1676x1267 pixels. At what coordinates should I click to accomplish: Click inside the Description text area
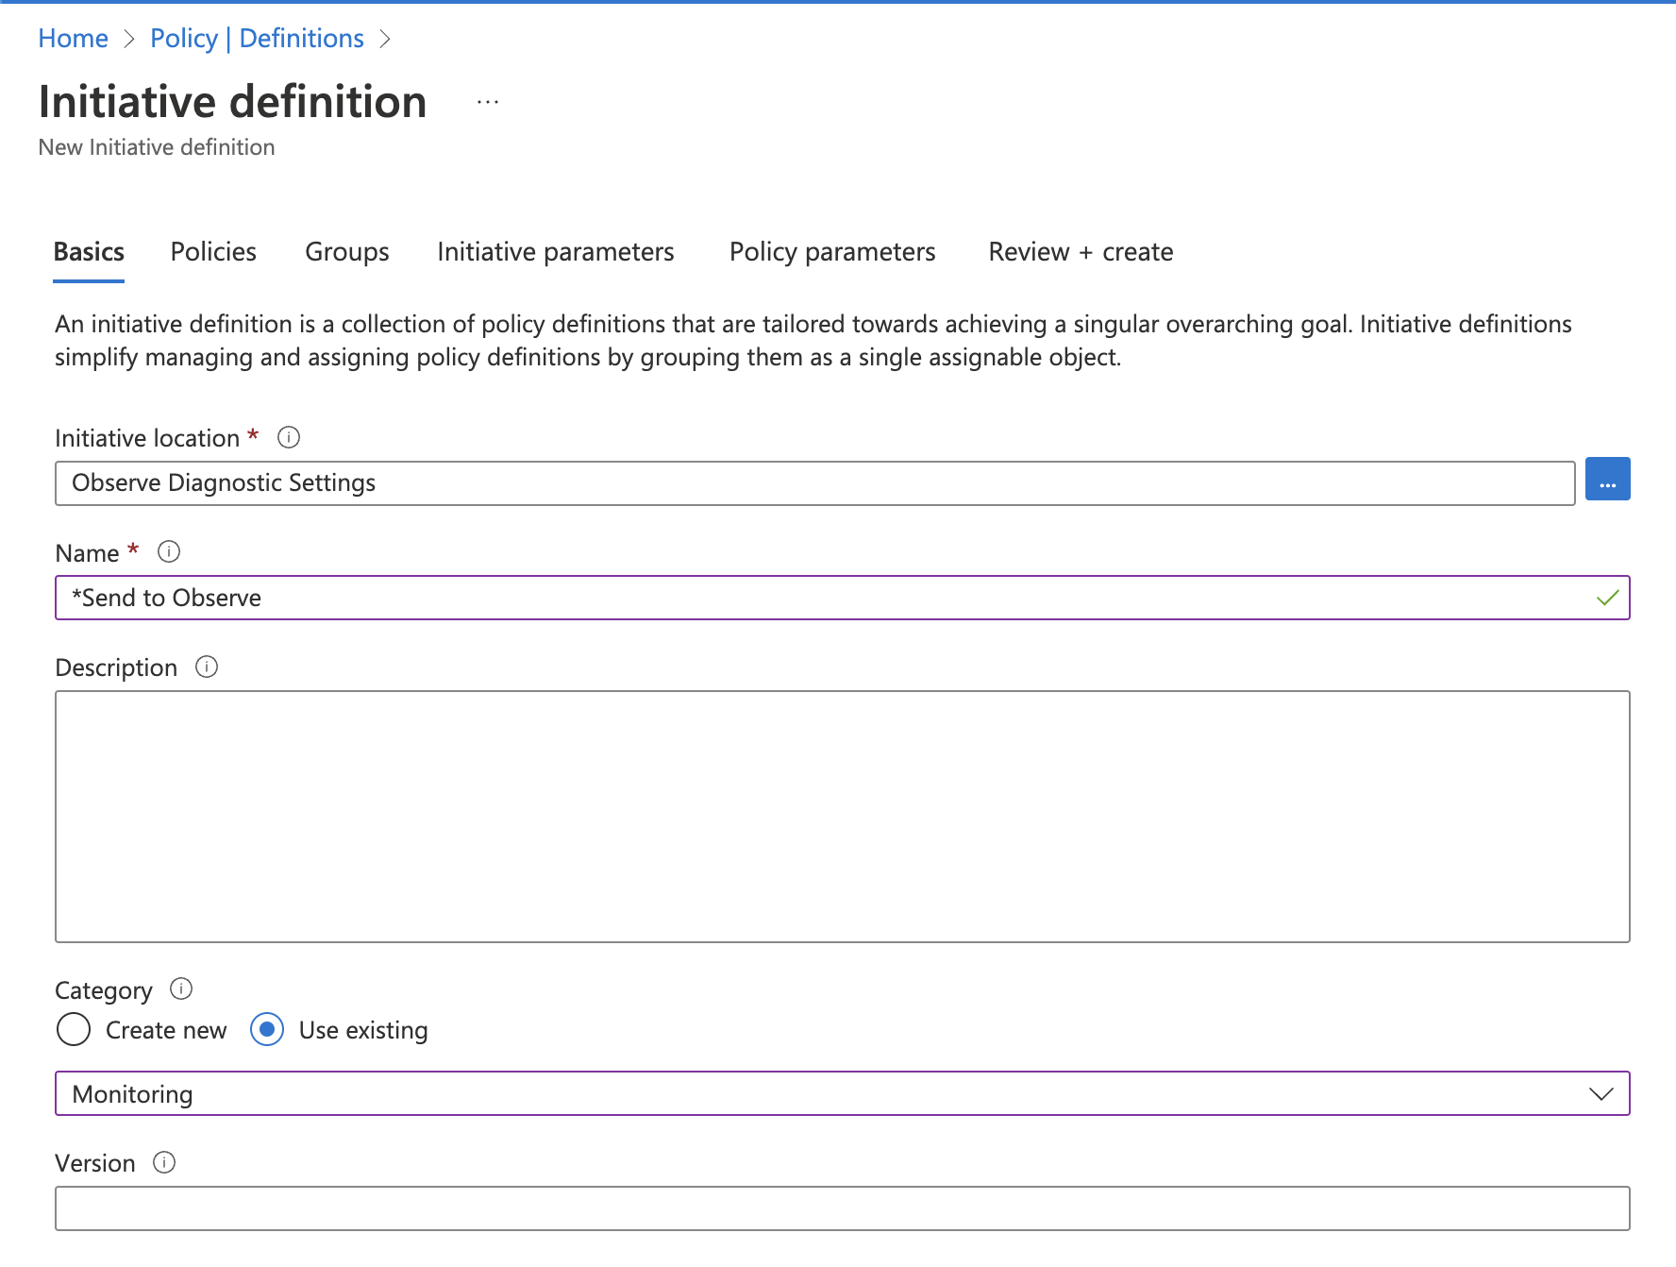[843, 817]
